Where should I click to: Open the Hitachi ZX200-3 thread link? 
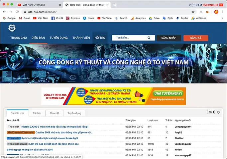pyautogui.click(x=55, y=127)
